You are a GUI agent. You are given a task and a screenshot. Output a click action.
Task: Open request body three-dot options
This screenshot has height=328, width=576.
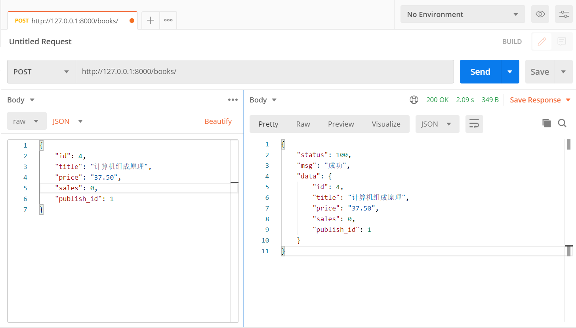233,100
